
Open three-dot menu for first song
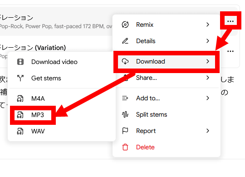pyautogui.click(x=230, y=21)
